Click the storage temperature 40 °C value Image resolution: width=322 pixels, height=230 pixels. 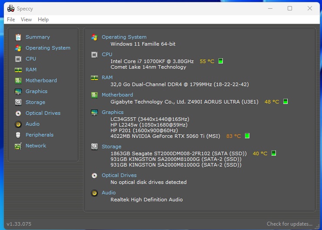[260, 153]
